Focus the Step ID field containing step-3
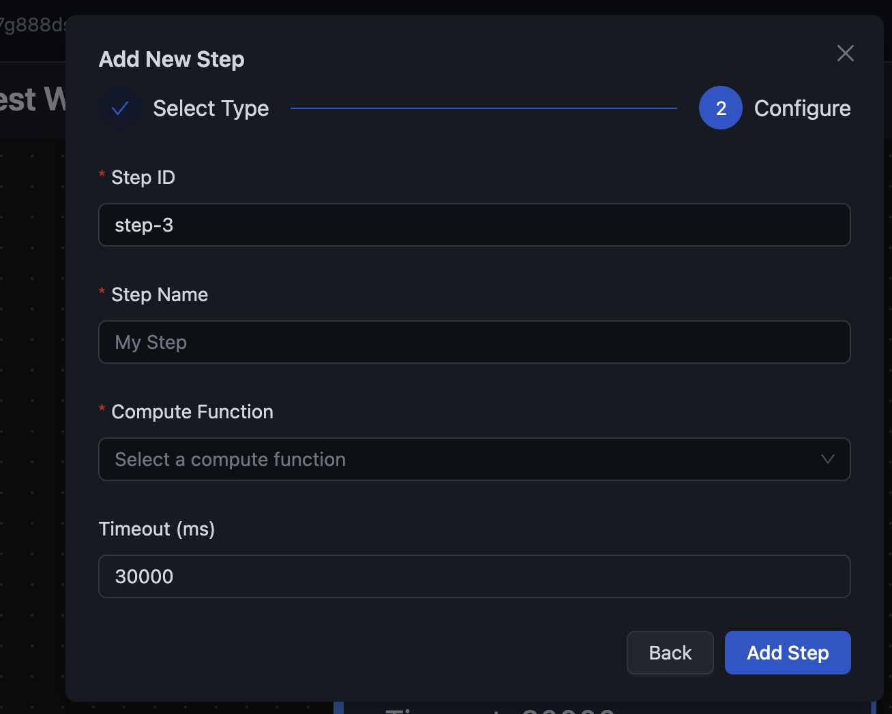The height and width of the screenshot is (714, 892). [474, 225]
